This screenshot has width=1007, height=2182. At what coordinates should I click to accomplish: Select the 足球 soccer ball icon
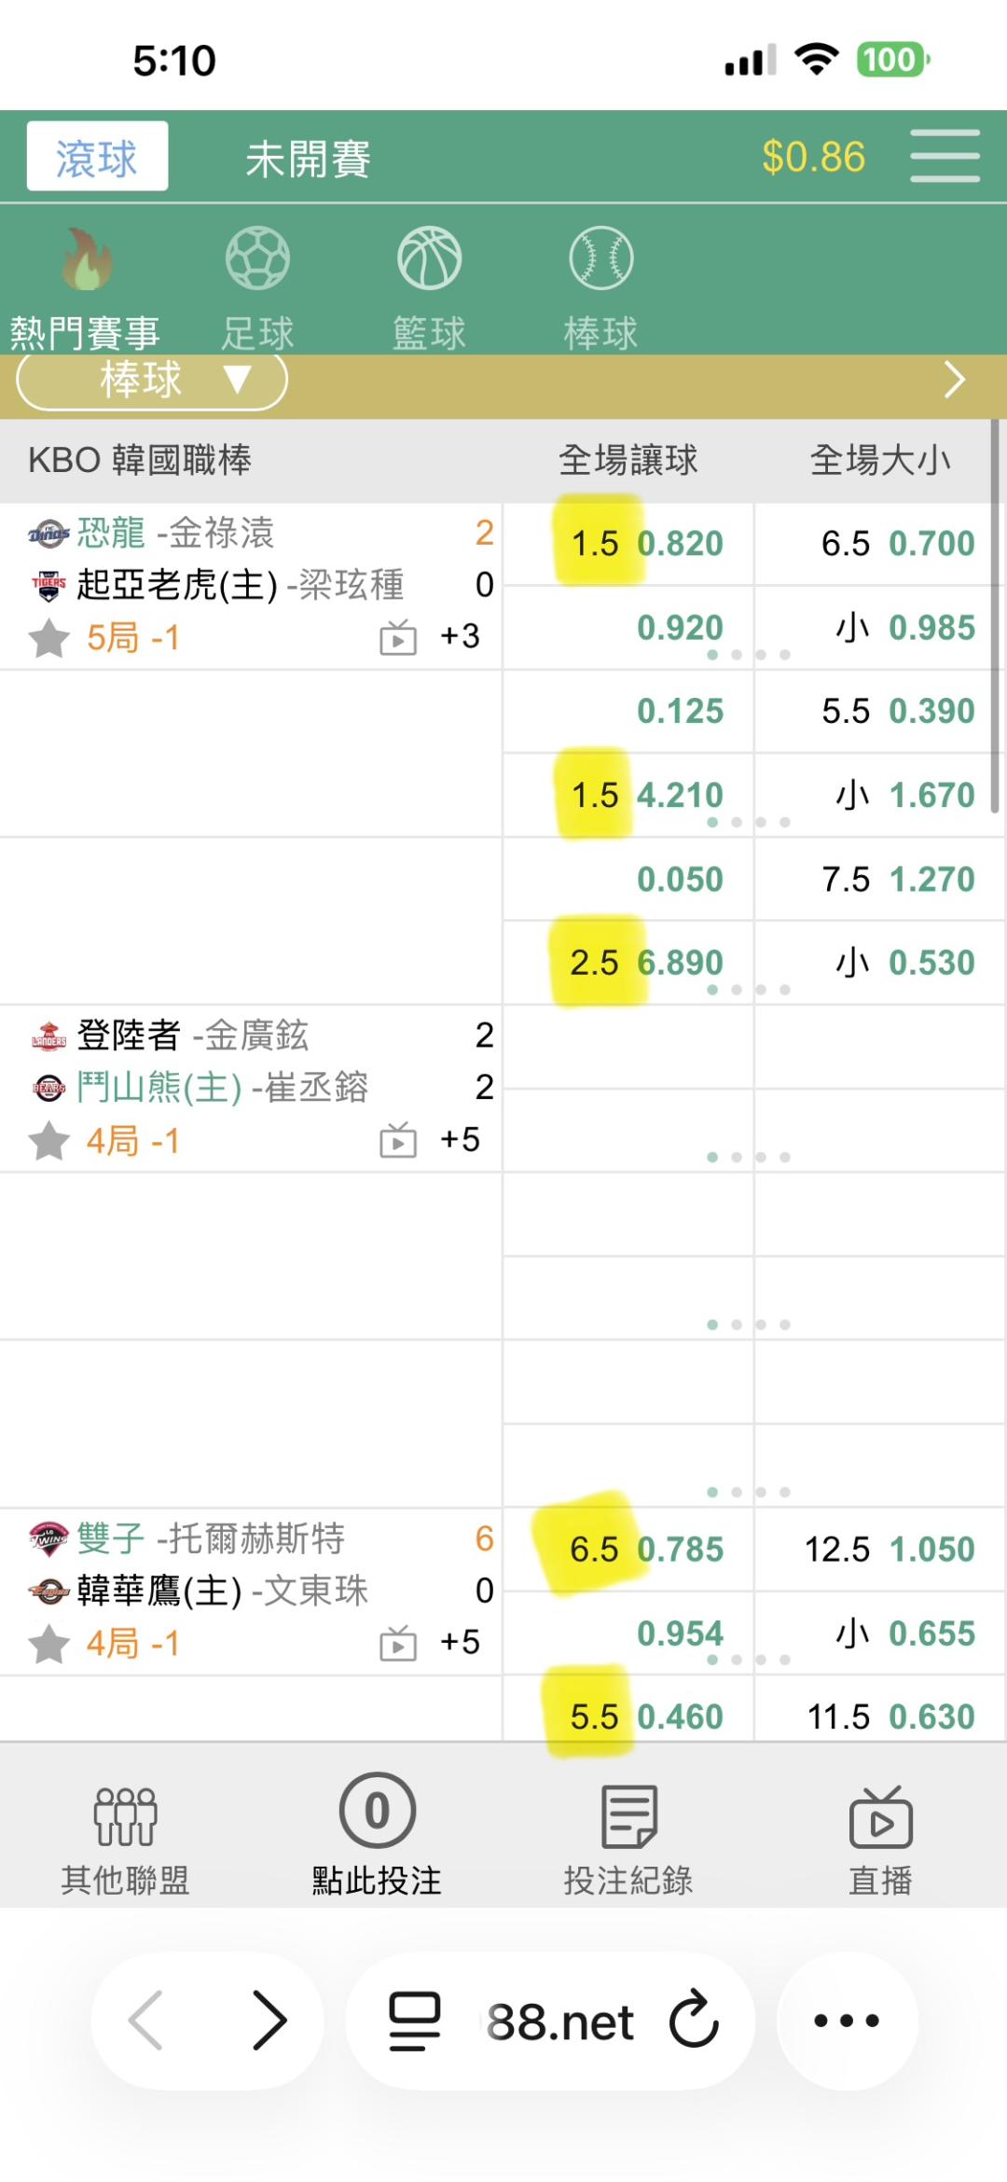pos(257,258)
